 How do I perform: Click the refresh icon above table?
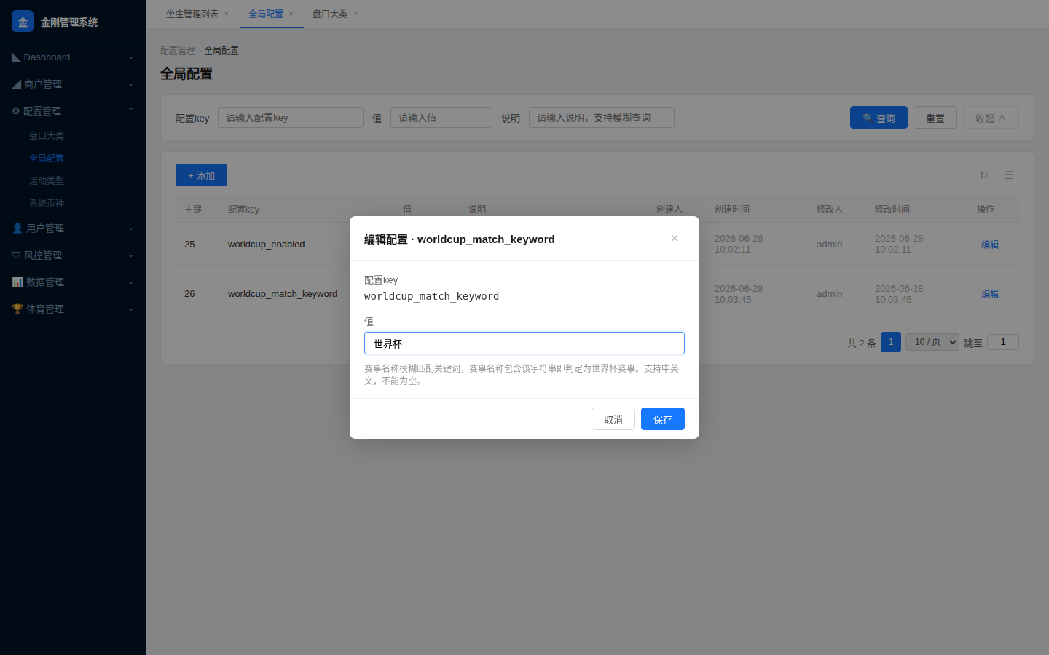point(983,175)
